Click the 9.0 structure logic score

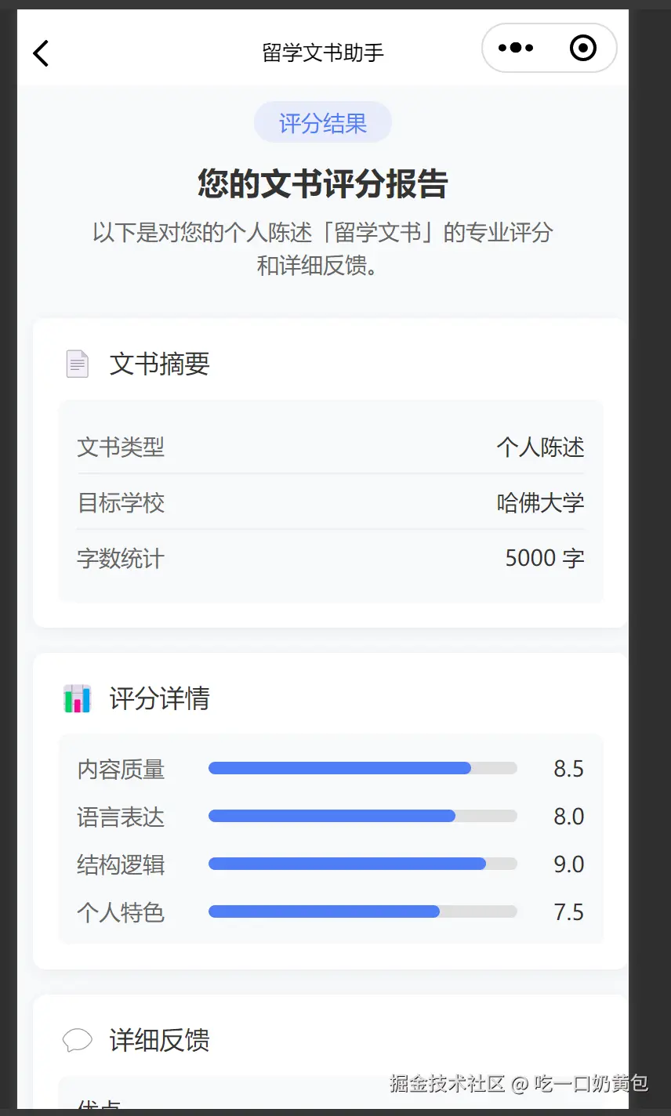pos(568,864)
